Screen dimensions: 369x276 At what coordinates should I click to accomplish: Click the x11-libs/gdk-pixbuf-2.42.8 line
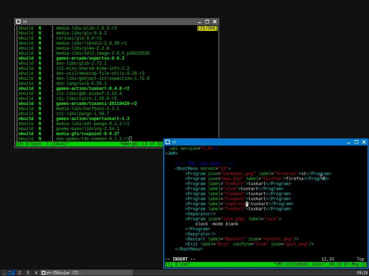89,93
